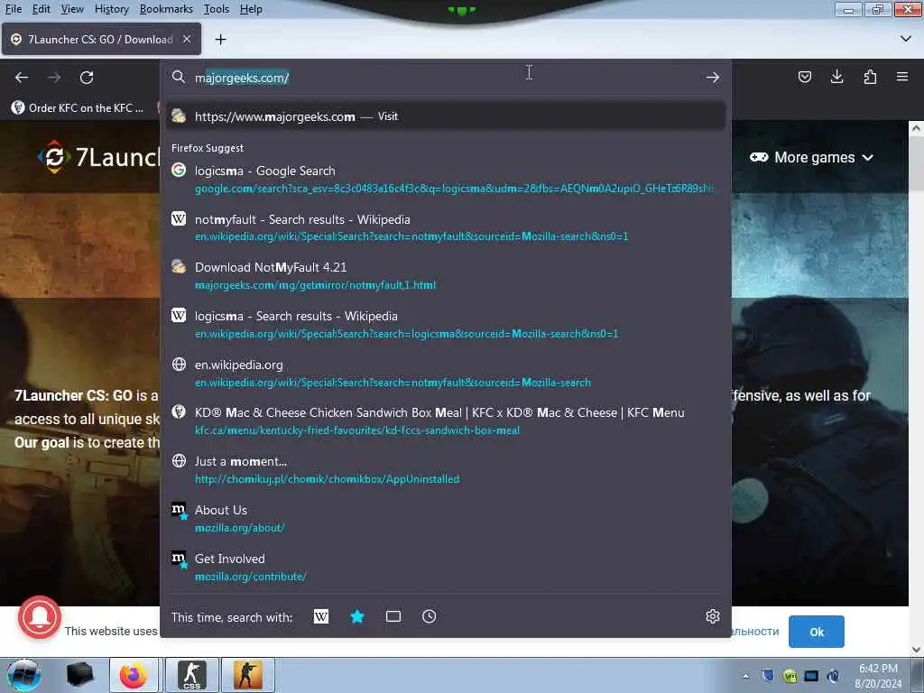The image size is (924, 693).
Task: Open the Downloads panel icon
Action: (x=836, y=77)
